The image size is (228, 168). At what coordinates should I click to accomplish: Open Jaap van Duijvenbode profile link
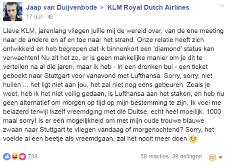61,7
